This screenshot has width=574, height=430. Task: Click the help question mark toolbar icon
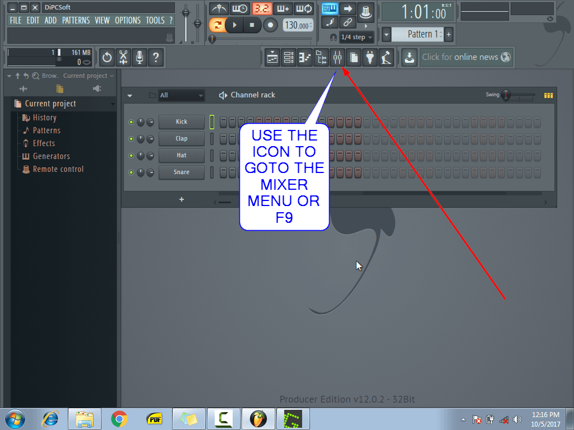[x=156, y=58]
